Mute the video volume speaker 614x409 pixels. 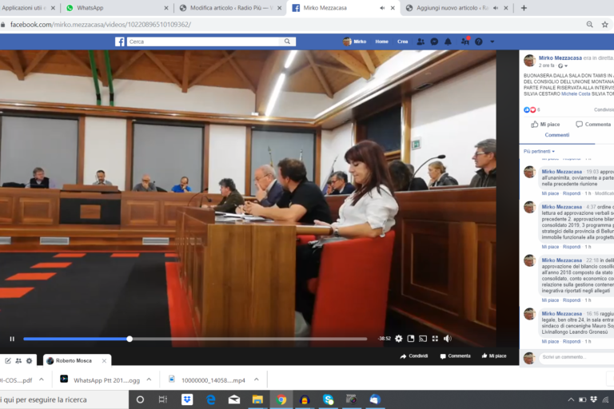coord(447,339)
